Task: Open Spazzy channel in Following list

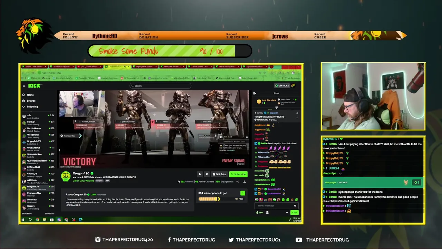Action: click(x=38, y=207)
